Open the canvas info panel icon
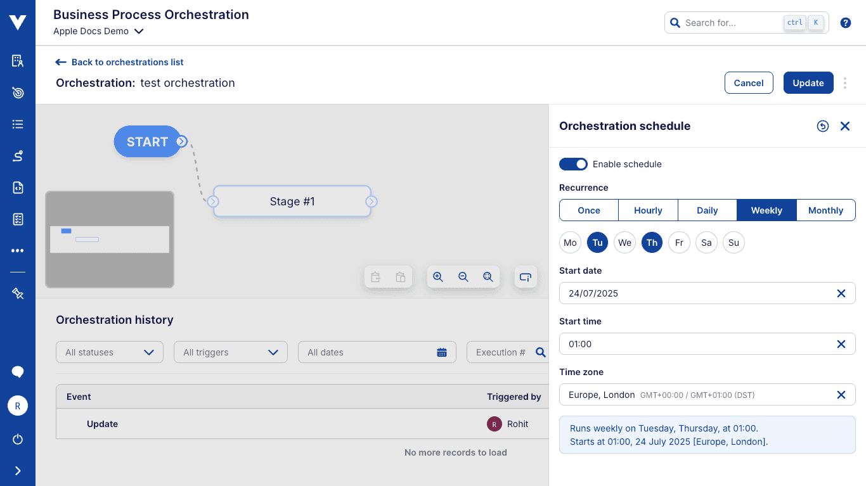866x486 pixels. [x=526, y=277]
